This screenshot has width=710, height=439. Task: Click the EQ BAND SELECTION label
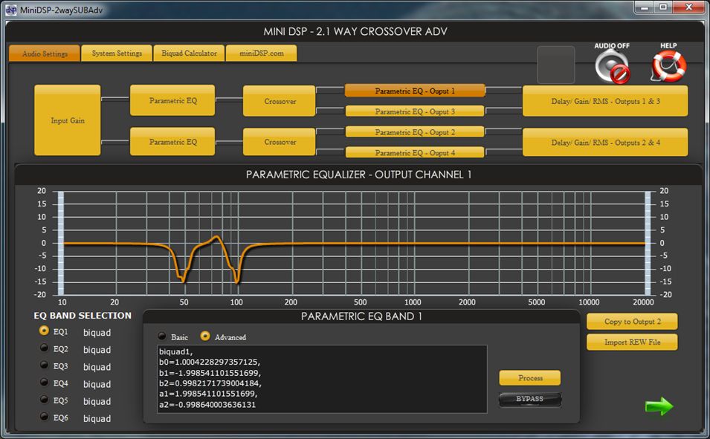pos(83,316)
